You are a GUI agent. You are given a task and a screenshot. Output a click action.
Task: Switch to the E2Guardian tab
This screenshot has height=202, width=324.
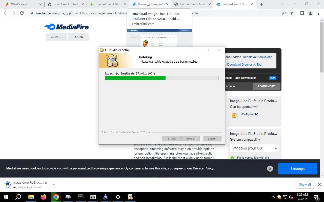(192, 4)
